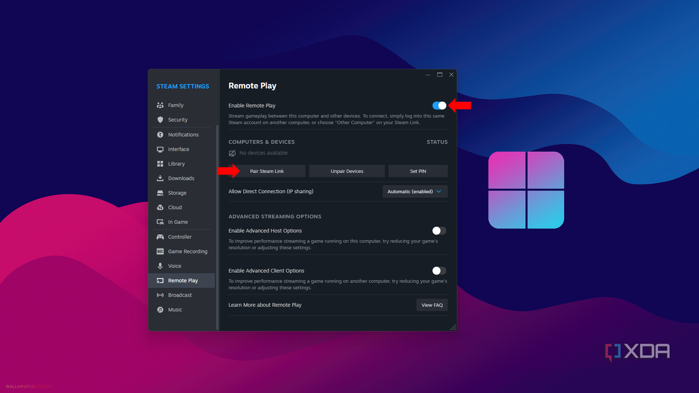Go to Notifications settings

[182, 135]
